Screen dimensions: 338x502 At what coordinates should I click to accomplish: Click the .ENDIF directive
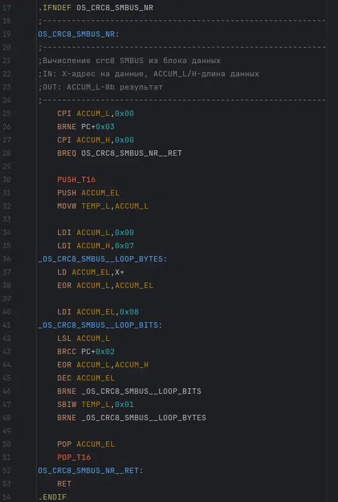(52, 497)
